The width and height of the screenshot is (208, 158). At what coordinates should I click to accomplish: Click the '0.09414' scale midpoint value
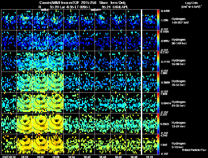[x=166, y=103]
